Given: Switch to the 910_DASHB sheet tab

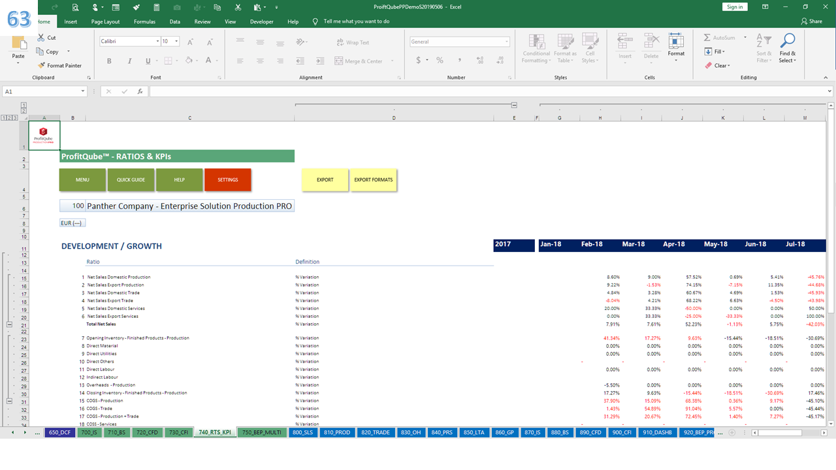Looking at the screenshot, I should (657, 432).
